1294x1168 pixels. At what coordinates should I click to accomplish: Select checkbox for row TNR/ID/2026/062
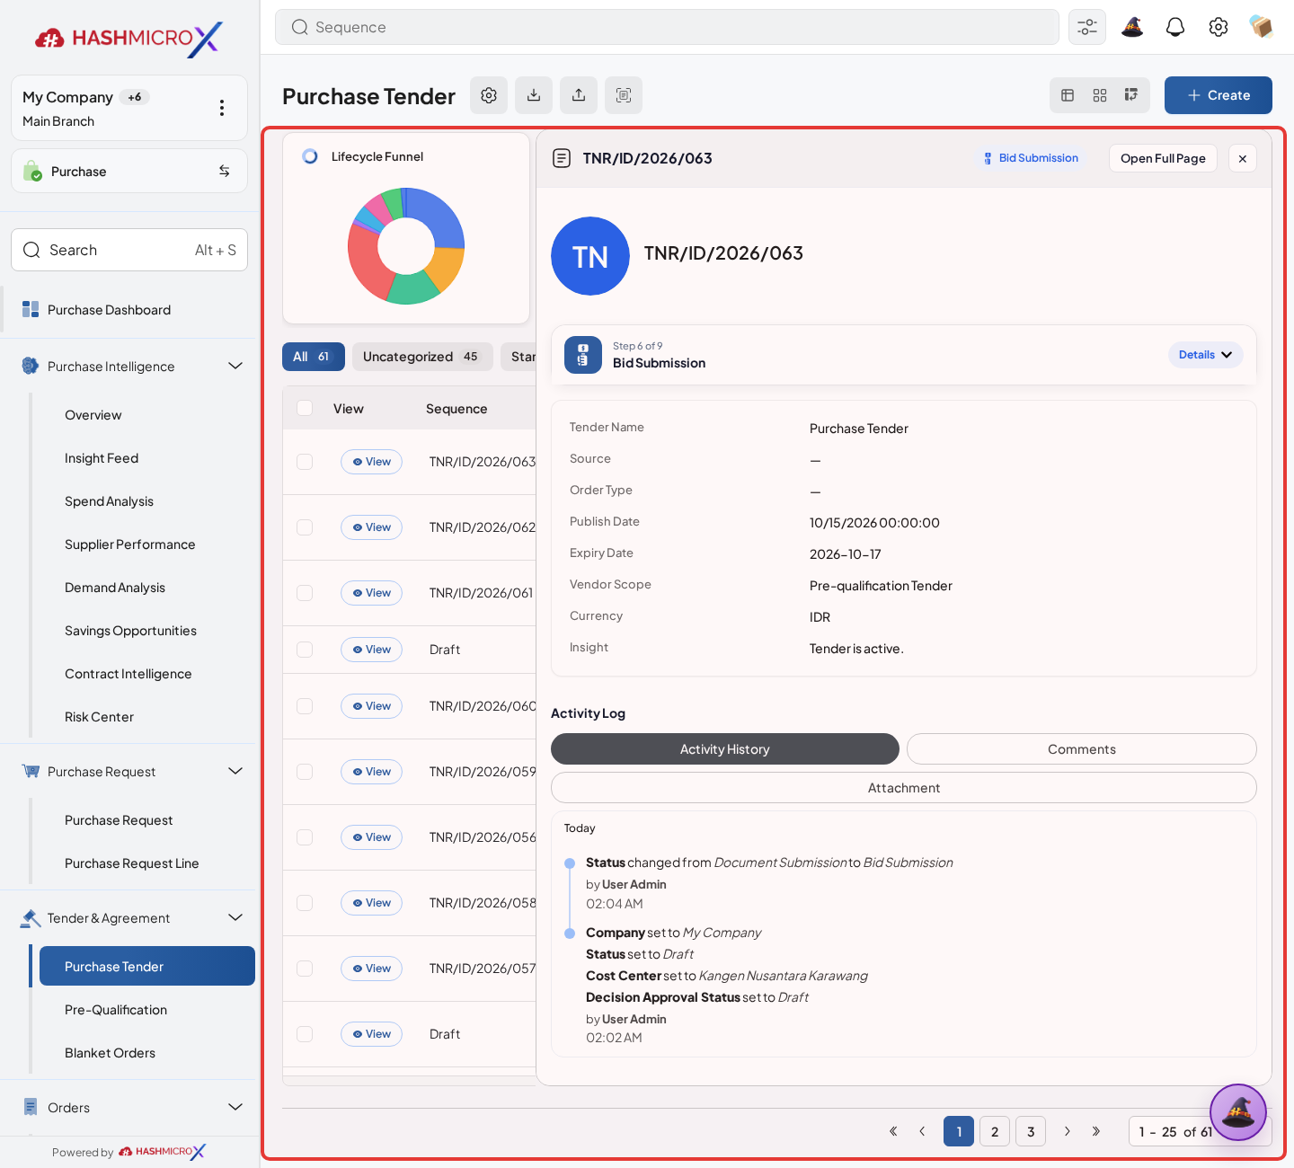click(x=305, y=527)
